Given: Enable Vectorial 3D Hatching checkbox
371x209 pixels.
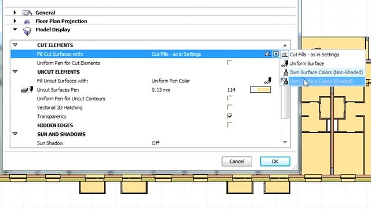Looking at the screenshot, I should (230, 107).
